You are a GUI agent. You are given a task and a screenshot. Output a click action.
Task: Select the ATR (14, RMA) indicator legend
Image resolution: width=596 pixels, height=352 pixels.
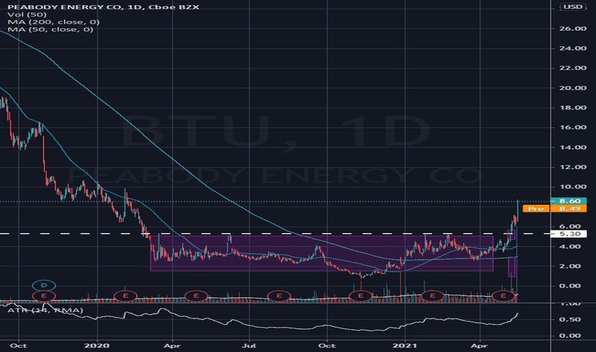(45, 310)
